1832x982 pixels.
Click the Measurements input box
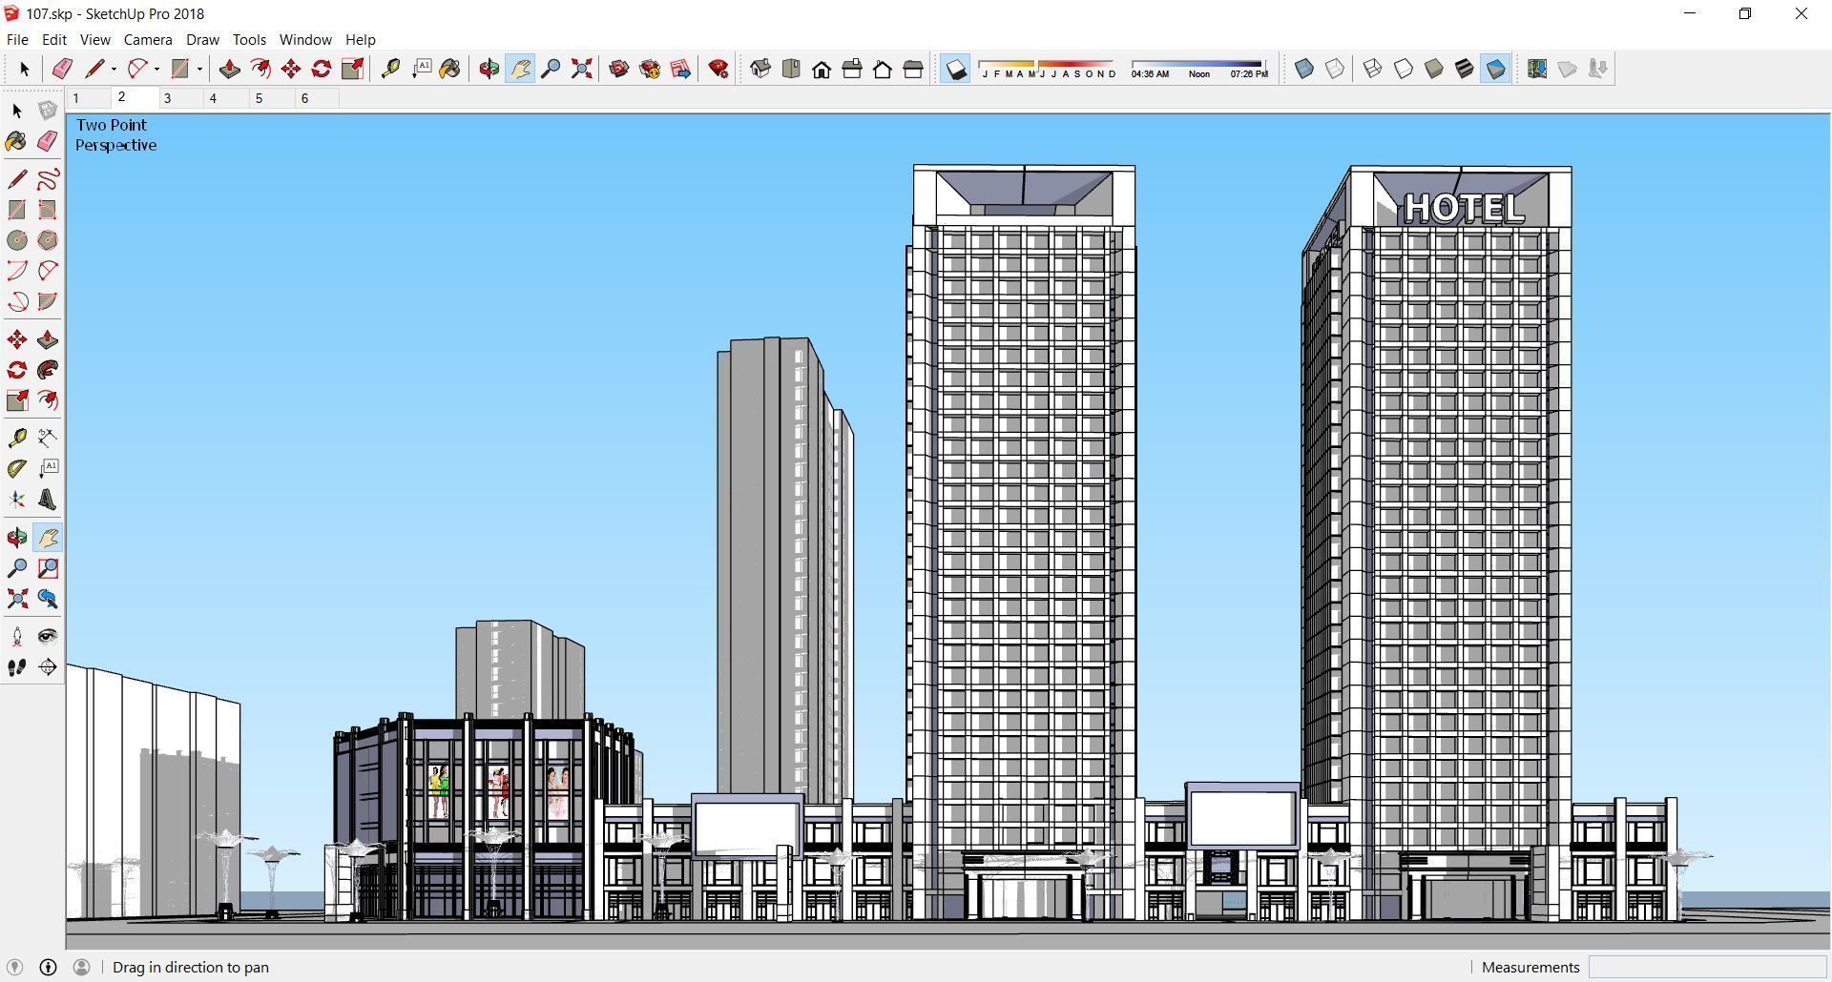click(x=1707, y=968)
